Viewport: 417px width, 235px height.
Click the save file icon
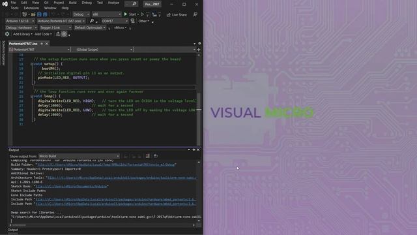39,14
